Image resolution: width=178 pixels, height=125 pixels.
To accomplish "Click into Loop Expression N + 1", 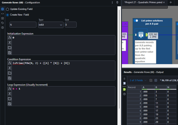I will tap(16, 89).
